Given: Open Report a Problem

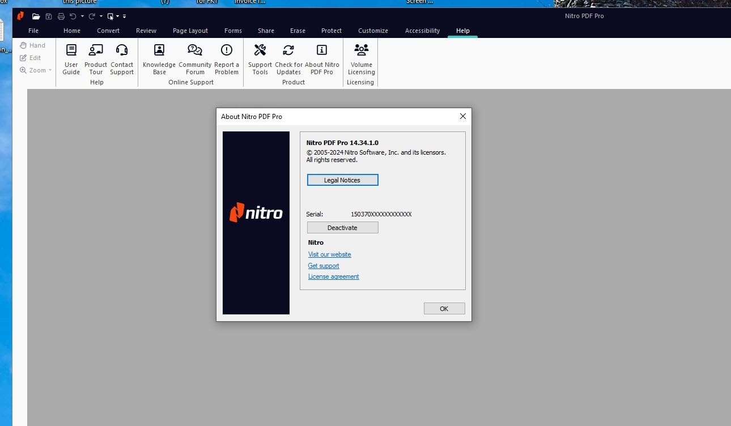Looking at the screenshot, I should coord(226,58).
